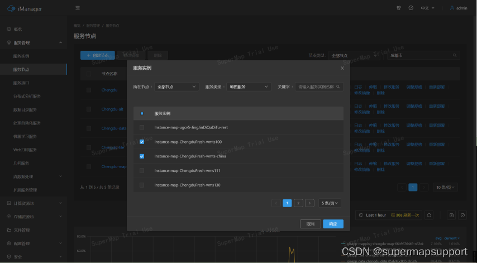
Task: Open the admin user account menu
Action: 459,8
